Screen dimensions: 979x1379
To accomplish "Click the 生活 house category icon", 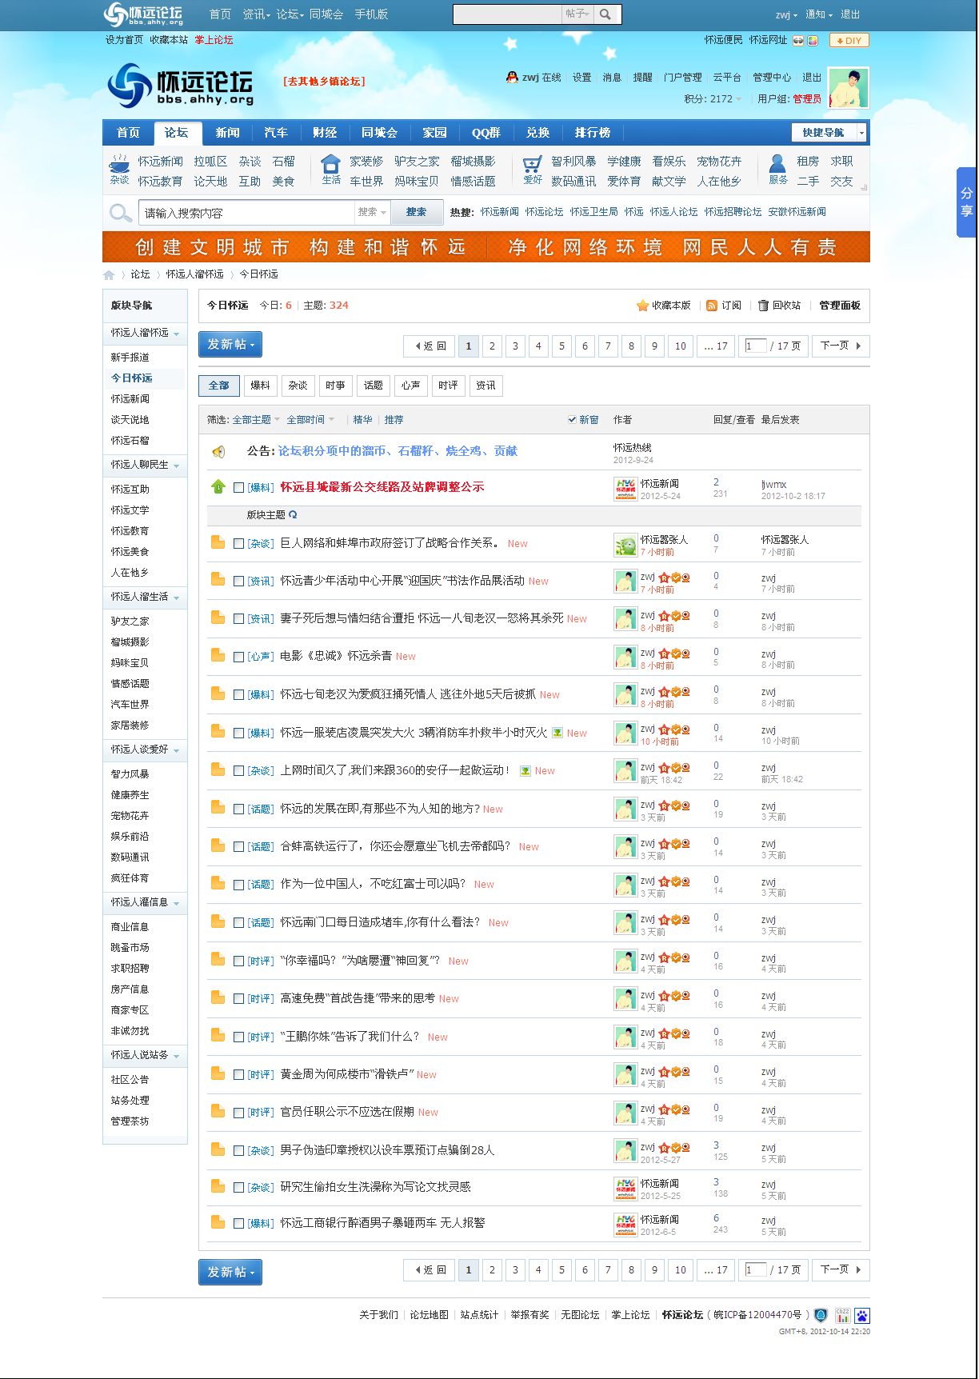I will pyautogui.click(x=330, y=164).
